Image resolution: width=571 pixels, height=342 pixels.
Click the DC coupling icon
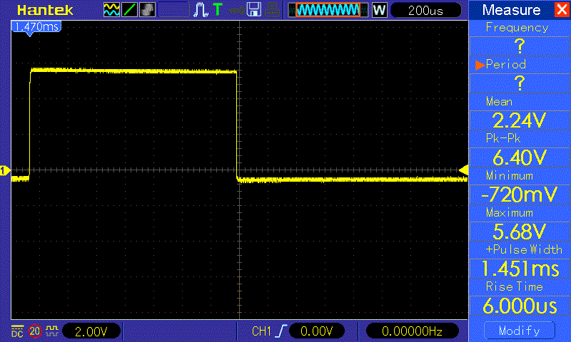tap(17, 331)
